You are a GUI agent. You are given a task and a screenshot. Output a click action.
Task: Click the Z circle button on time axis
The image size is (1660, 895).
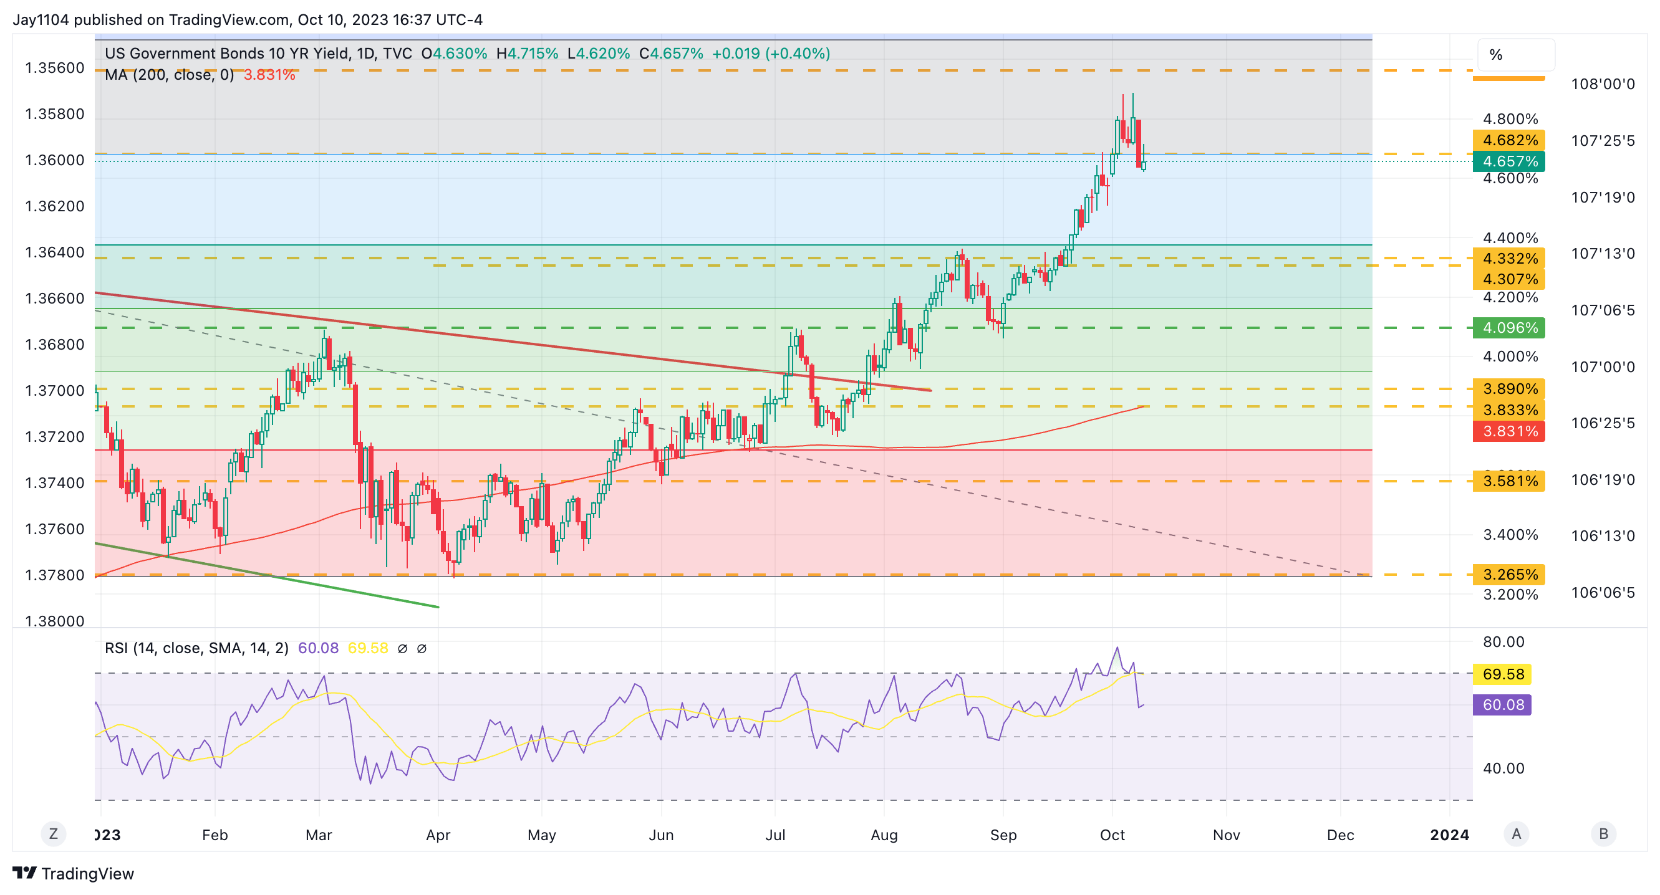(54, 834)
